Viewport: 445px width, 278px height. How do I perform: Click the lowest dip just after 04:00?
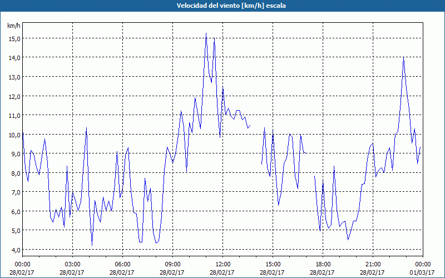point(92,245)
